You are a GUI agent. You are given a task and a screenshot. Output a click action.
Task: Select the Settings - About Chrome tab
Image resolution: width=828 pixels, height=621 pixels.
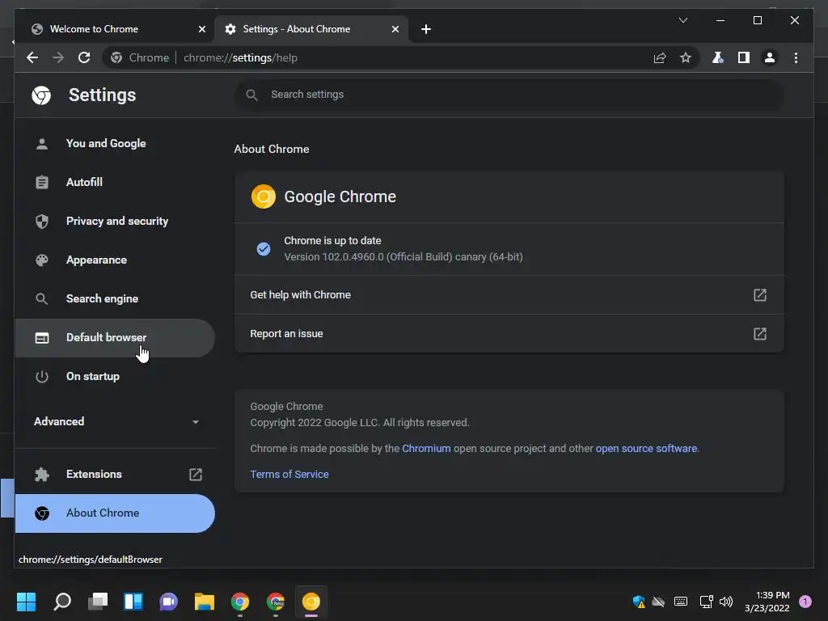(311, 29)
